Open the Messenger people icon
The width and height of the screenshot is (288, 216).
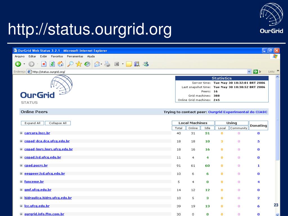click(x=146, y=64)
